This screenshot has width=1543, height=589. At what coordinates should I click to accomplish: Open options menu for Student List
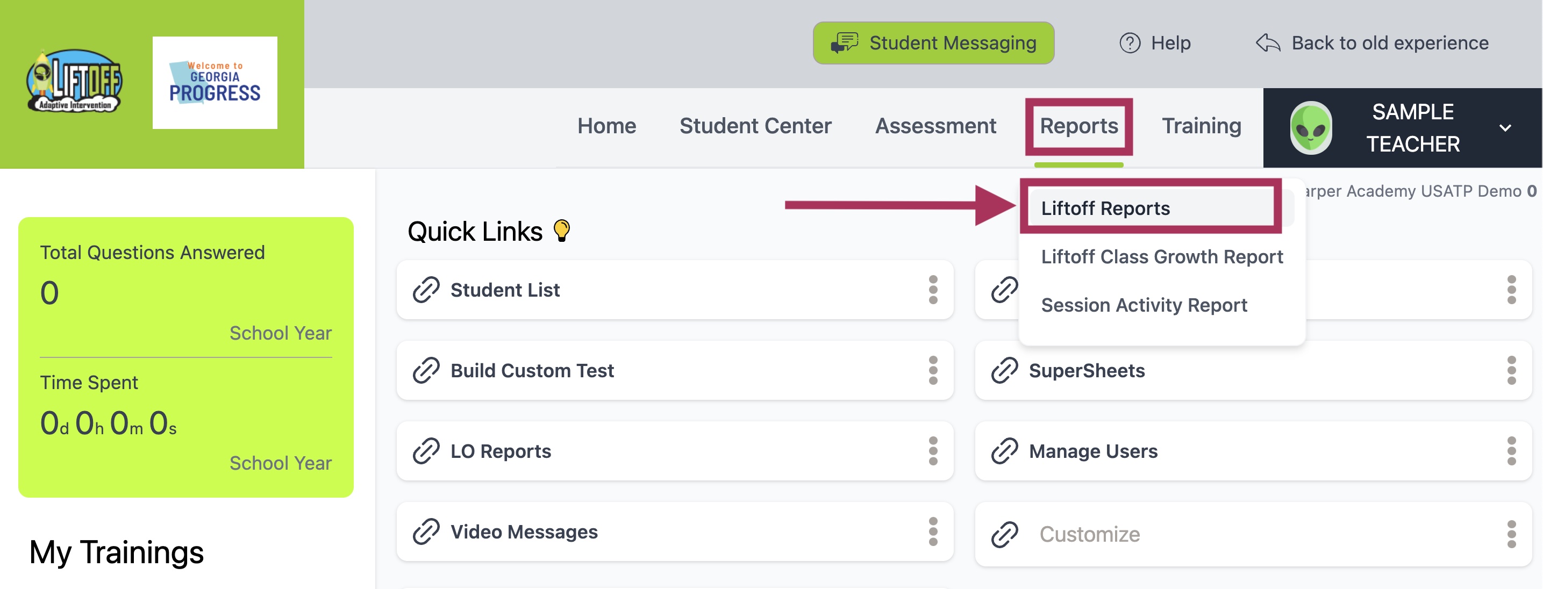pyautogui.click(x=933, y=290)
